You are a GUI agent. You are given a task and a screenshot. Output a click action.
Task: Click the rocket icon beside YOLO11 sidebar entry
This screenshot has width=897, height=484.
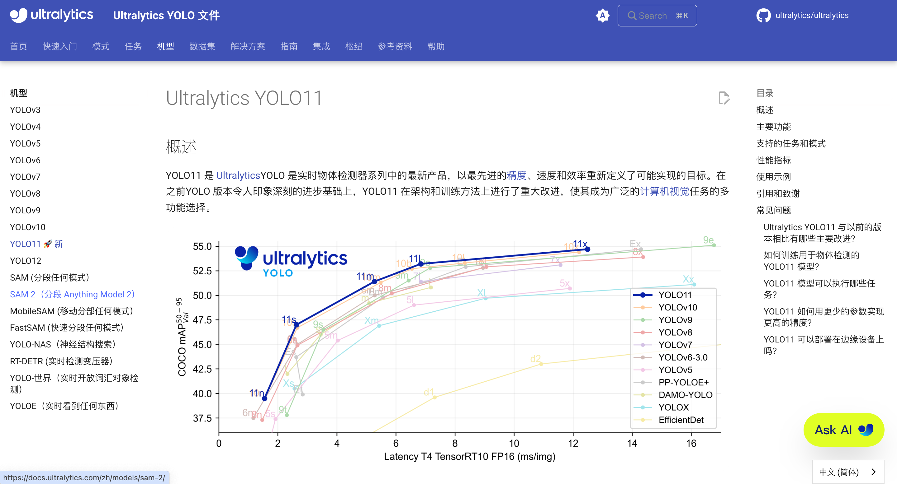tap(48, 244)
